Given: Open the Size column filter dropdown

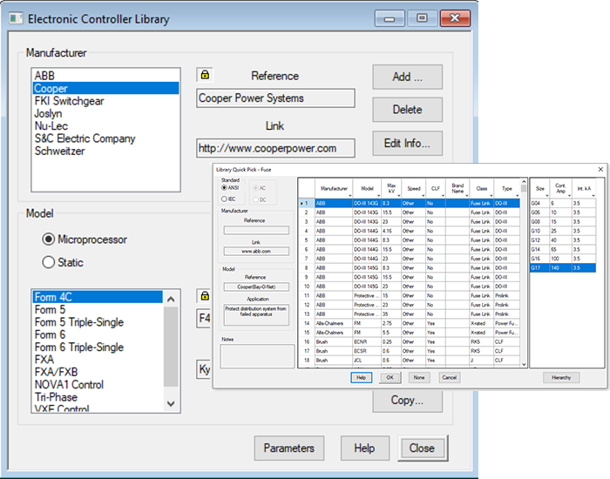Looking at the screenshot, I should tap(547, 196).
